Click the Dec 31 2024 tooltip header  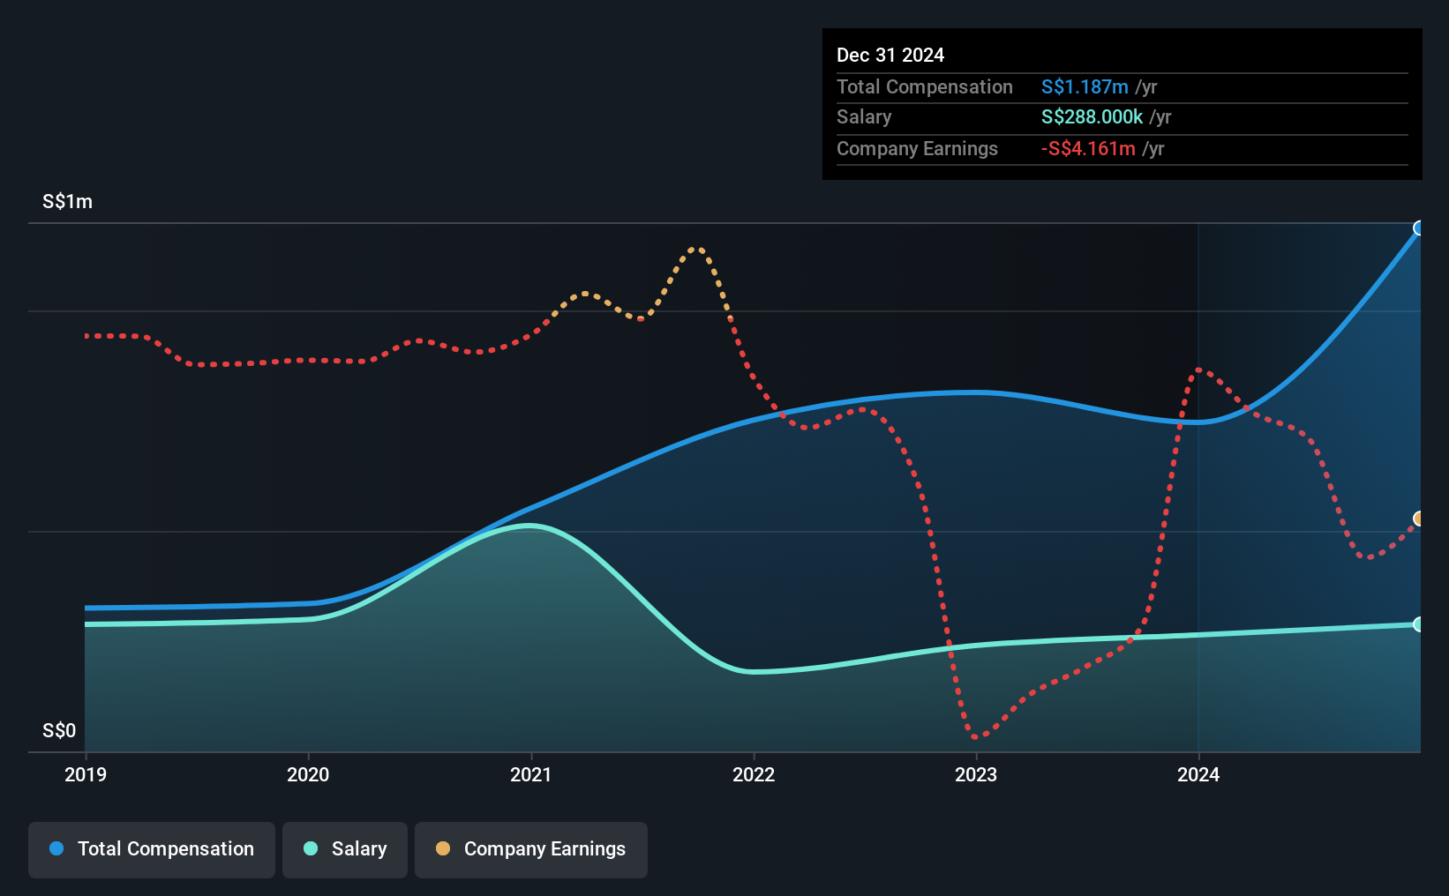click(890, 55)
